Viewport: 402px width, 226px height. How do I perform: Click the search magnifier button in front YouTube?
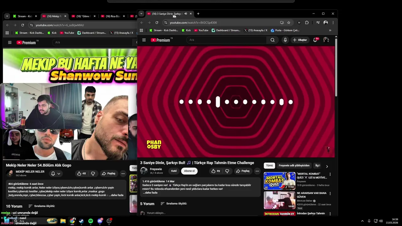pyautogui.click(x=272, y=40)
